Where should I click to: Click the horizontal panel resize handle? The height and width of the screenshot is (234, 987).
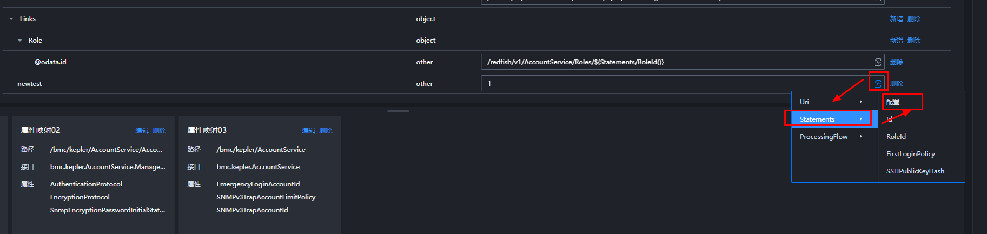398,111
